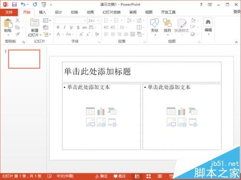
Task: Click 登录 sign-in link
Action: tap(237, 12)
